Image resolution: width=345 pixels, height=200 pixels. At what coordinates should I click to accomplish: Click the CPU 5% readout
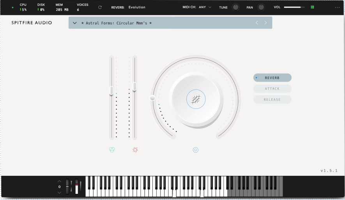[x=23, y=7]
